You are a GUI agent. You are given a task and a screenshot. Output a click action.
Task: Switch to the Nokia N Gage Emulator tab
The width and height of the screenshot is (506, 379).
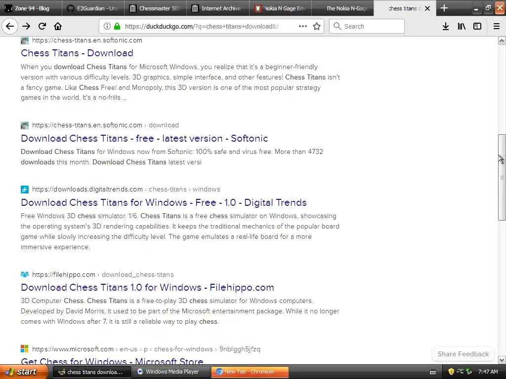[280, 8]
